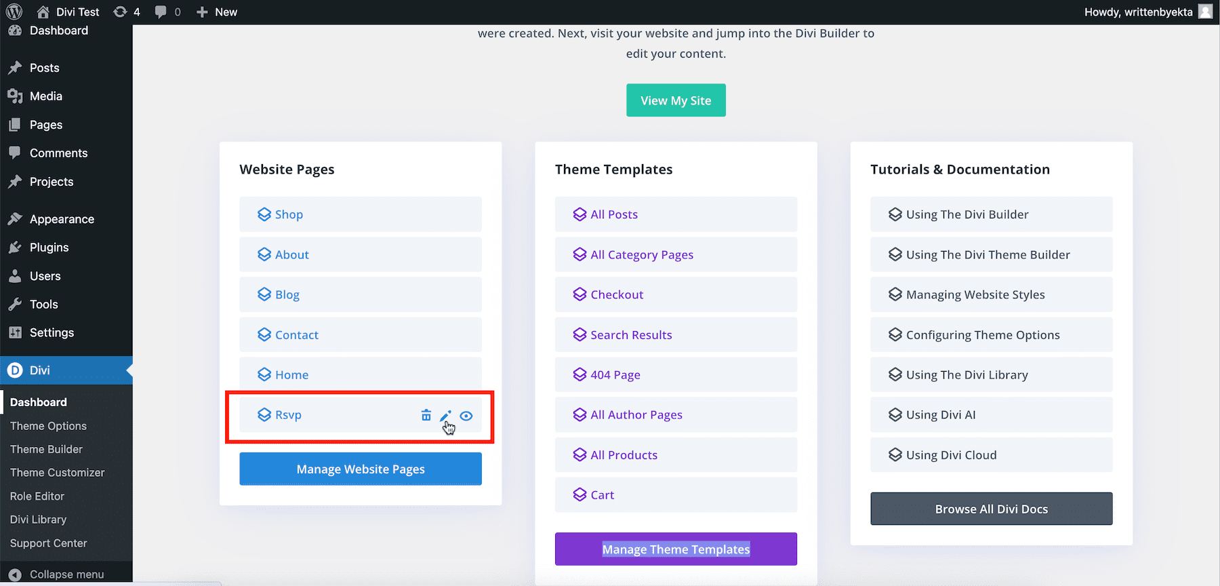Open the Cart template

point(676,494)
